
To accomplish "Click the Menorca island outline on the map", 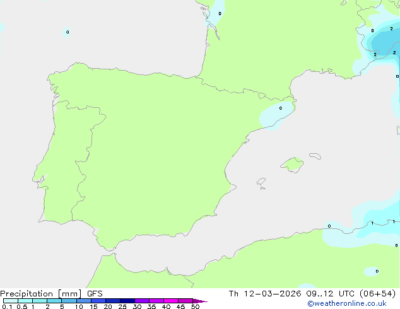I will 315,156.
